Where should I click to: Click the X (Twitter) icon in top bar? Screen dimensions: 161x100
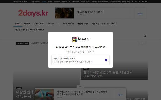[139, 2]
